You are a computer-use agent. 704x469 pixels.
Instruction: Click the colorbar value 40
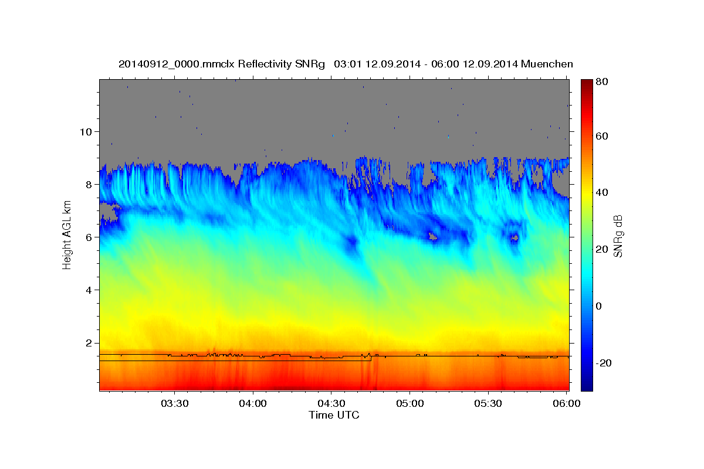[603, 193]
